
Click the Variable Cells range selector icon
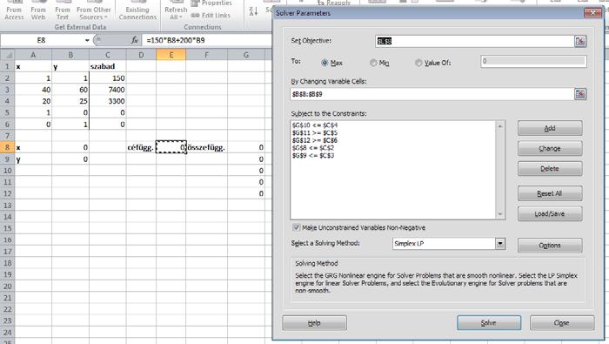pos(580,94)
